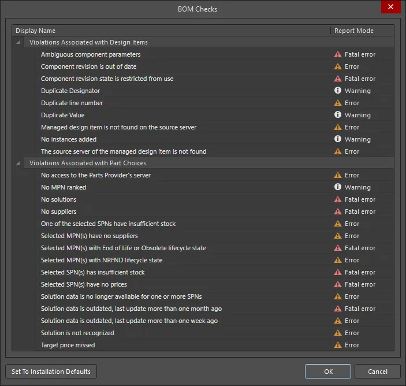Click the error icon for source server of managed item not found
Viewport: 406px width, 386px height.
338,151
